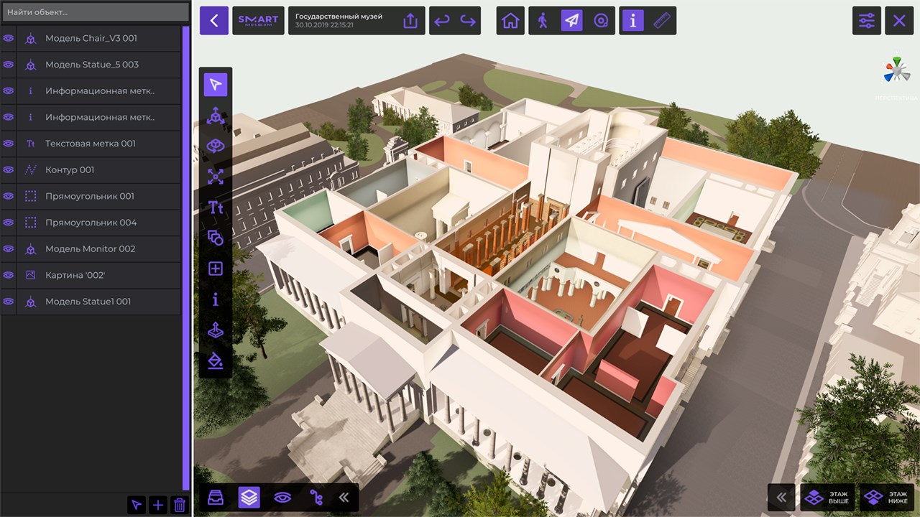The image size is (920, 517).
Task: Switch to walking navigation mode
Action: (543, 21)
